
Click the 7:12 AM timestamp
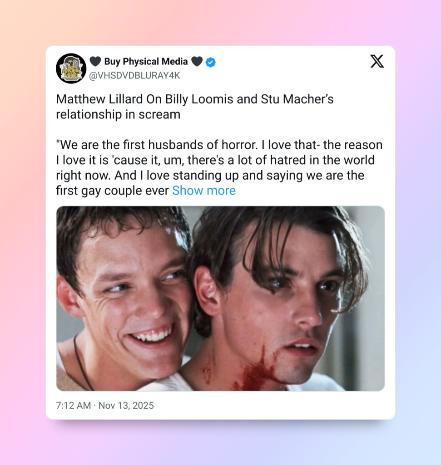74,406
